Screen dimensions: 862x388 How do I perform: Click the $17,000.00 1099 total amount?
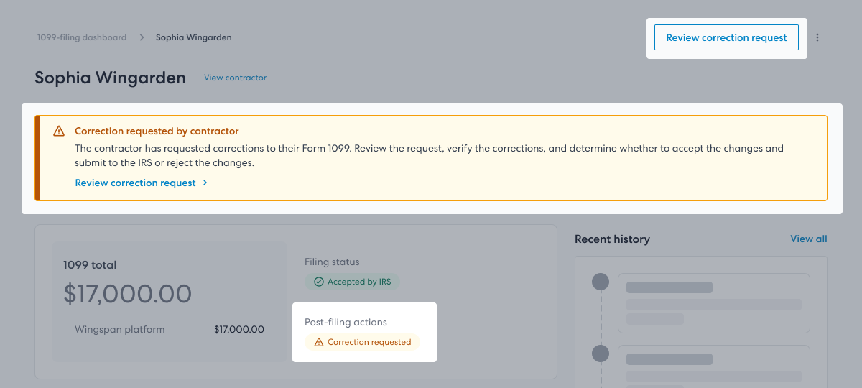coord(128,294)
